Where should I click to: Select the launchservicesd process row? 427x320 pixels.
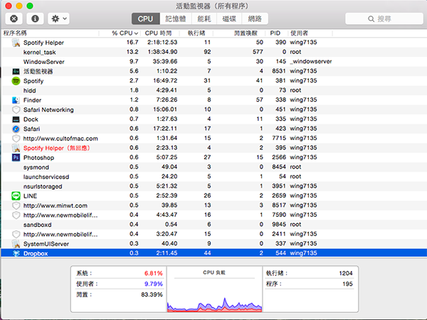click(x=214, y=176)
